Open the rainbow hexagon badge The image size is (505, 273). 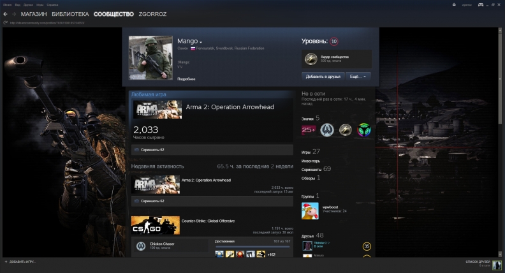tap(363, 130)
